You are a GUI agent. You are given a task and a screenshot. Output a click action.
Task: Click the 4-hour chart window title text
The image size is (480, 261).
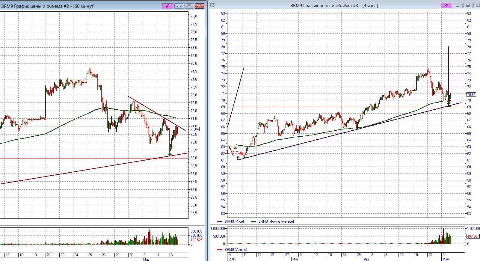334,5
